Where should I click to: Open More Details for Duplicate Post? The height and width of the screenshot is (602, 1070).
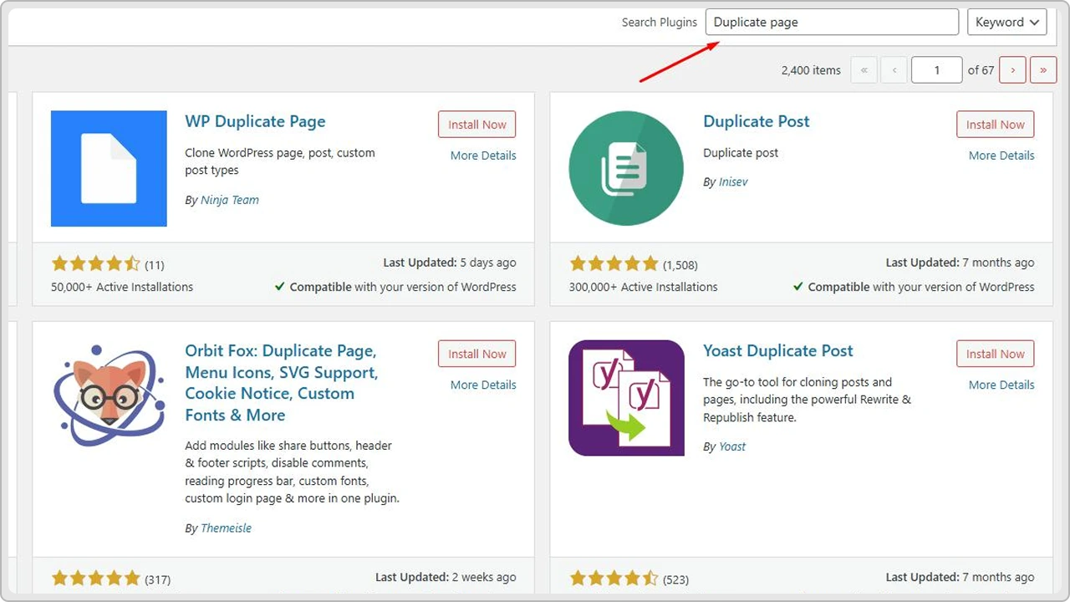(1001, 155)
